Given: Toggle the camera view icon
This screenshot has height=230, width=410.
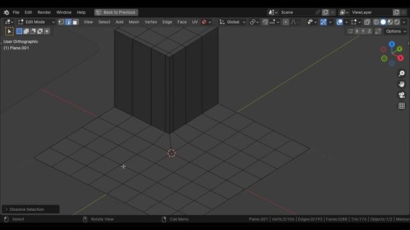Looking at the screenshot, I should tap(402, 95).
